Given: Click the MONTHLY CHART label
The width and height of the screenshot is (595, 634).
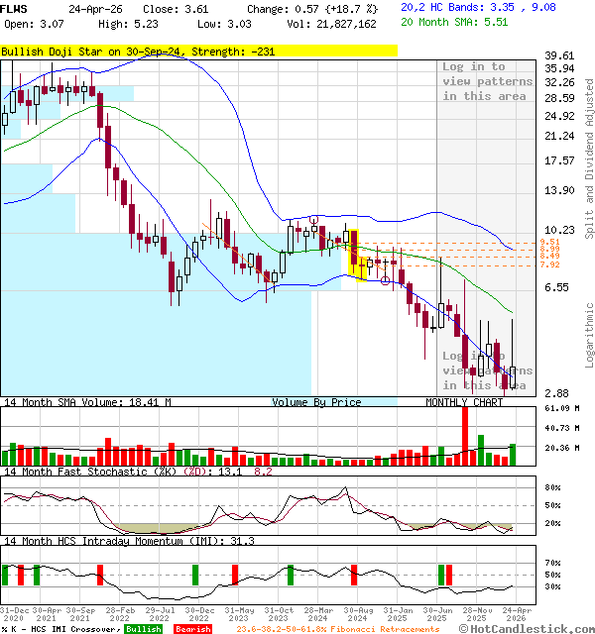Looking at the screenshot, I should click(464, 402).
